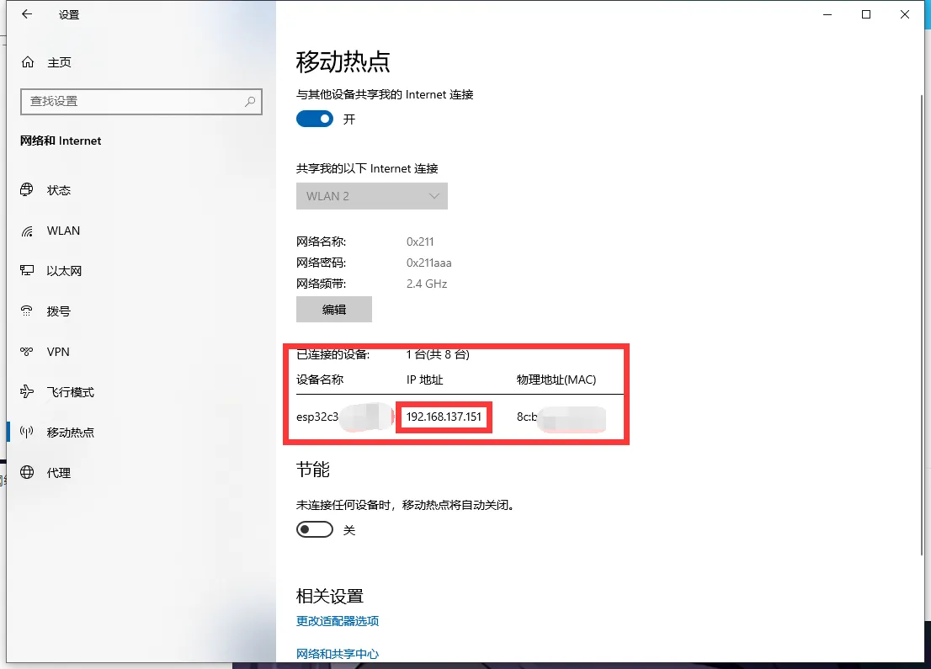
Task: Click the 代理 proxy globe icon
Action: (x=28, y=473)
